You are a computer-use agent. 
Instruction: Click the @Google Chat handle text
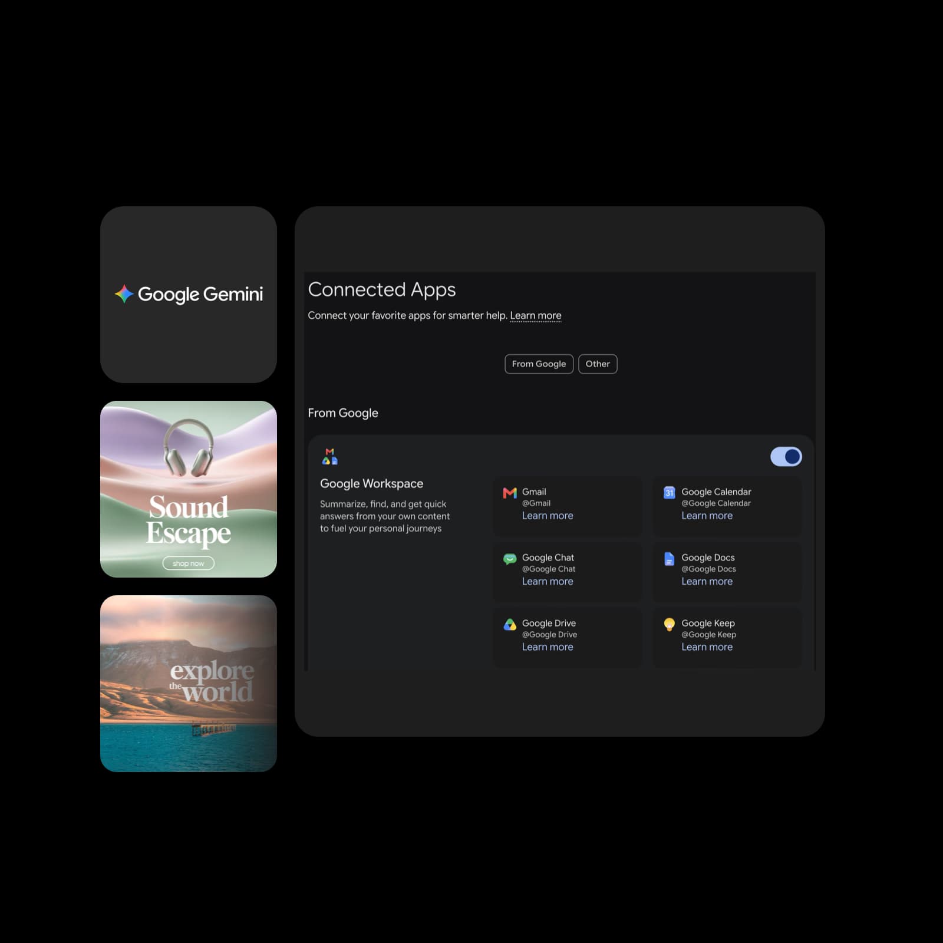click(x=549, y=569)
